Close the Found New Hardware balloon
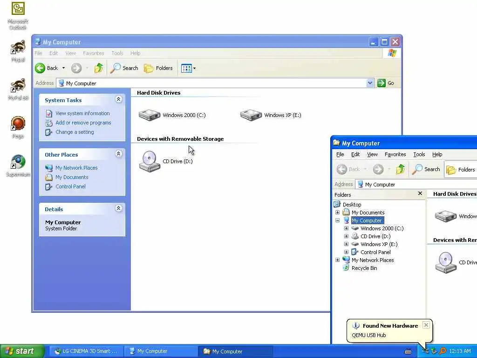477x358 pixels. 426,325
